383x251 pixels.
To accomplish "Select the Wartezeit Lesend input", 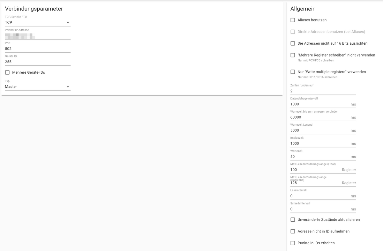I will coord(320,130).
